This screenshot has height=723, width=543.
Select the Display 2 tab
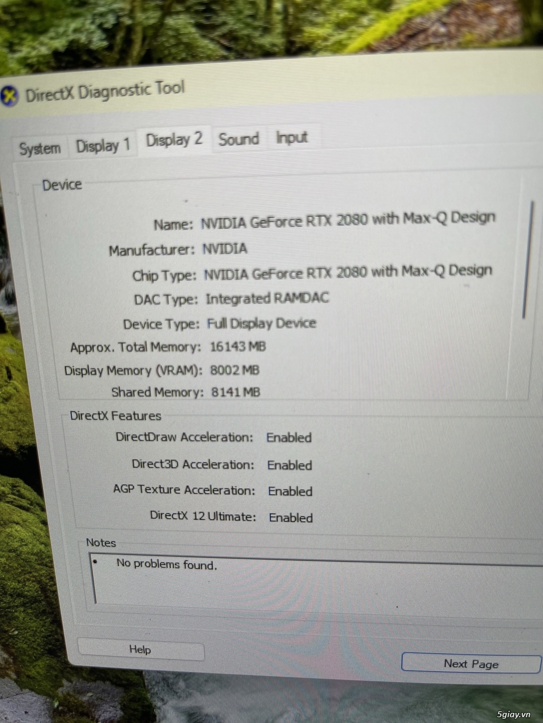pos(174,140)
